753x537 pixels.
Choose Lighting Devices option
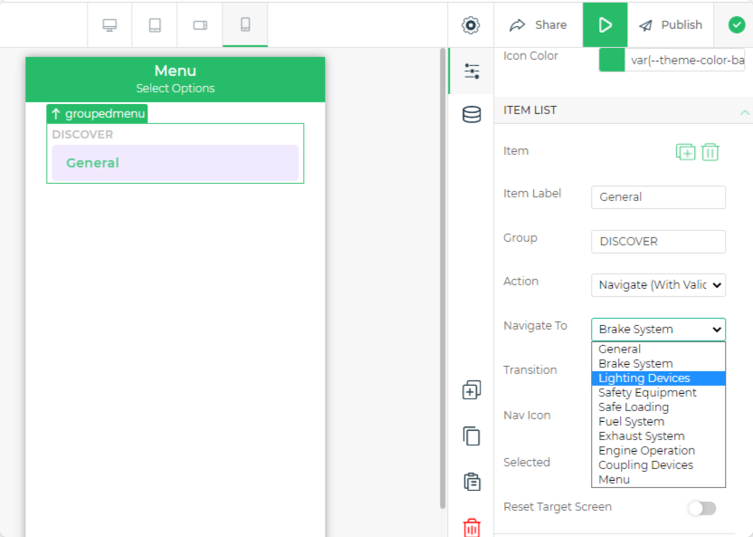pos(658,379)
